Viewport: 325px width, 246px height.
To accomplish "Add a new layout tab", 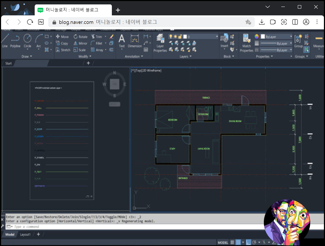I will click(x=38, y=234).
